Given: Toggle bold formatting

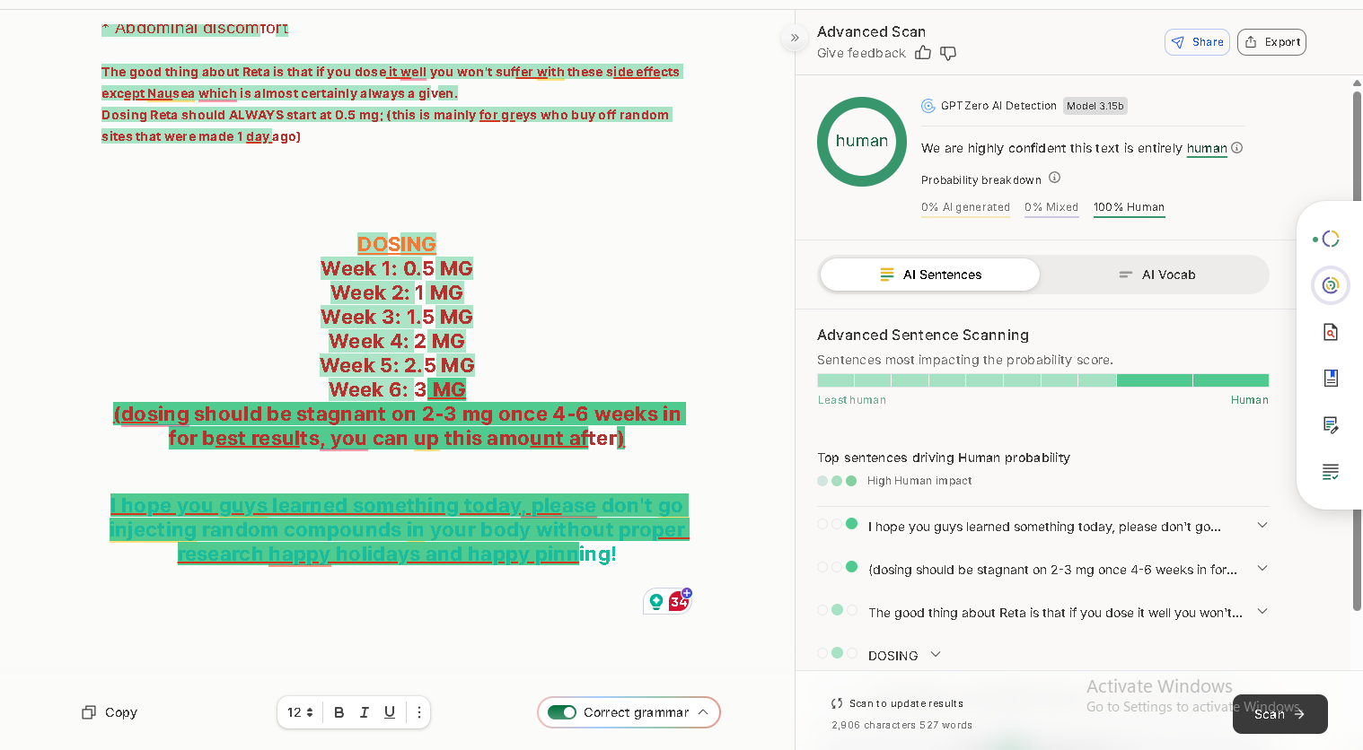Looking at the screenshot, I should point(339,712).
